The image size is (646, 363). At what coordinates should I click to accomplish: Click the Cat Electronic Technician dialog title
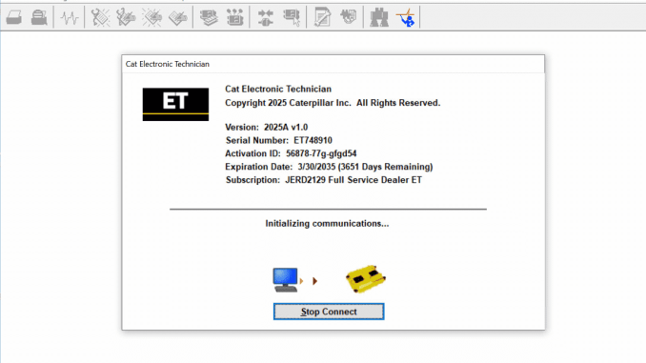pos(168,64)
